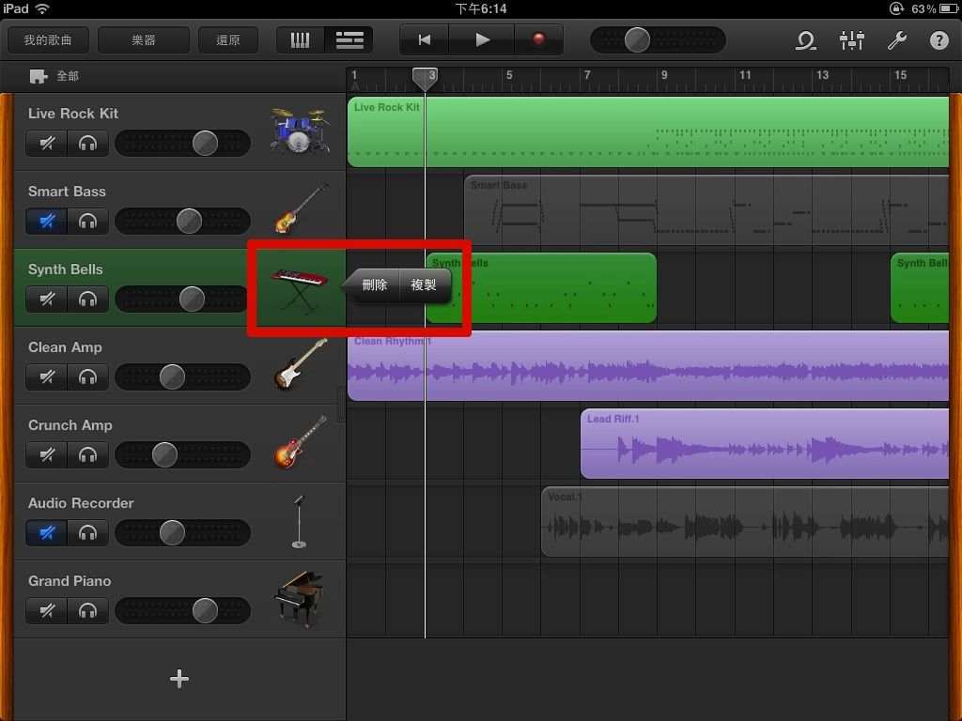Select the Crunch Amp guitar icon
962x721 pixels.
pyautogui.click(x=300, y=442)
